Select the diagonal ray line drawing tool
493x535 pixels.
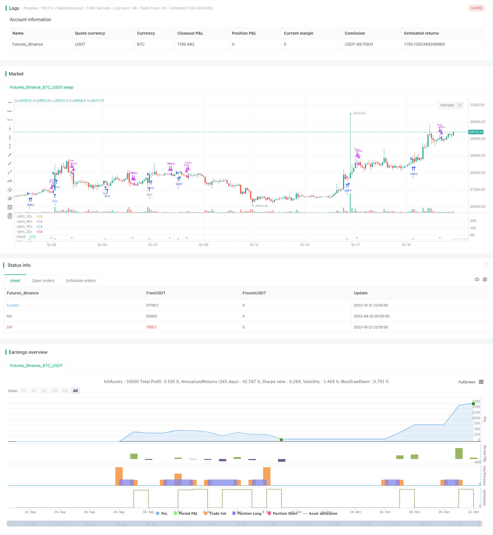(x=10, y=164)
